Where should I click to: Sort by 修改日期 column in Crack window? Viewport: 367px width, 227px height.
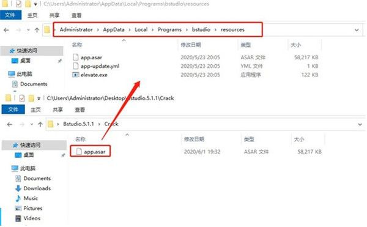tap(194, 140)
